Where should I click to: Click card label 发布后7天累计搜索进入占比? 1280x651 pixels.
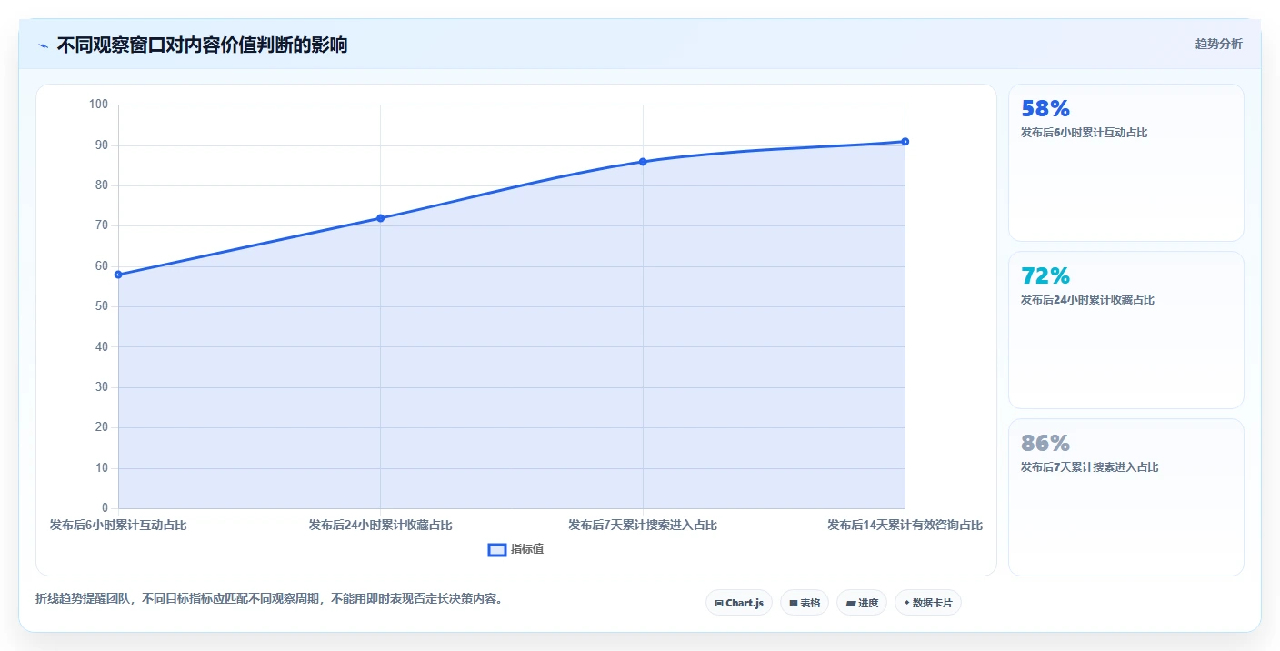[x=1089, y=467]
